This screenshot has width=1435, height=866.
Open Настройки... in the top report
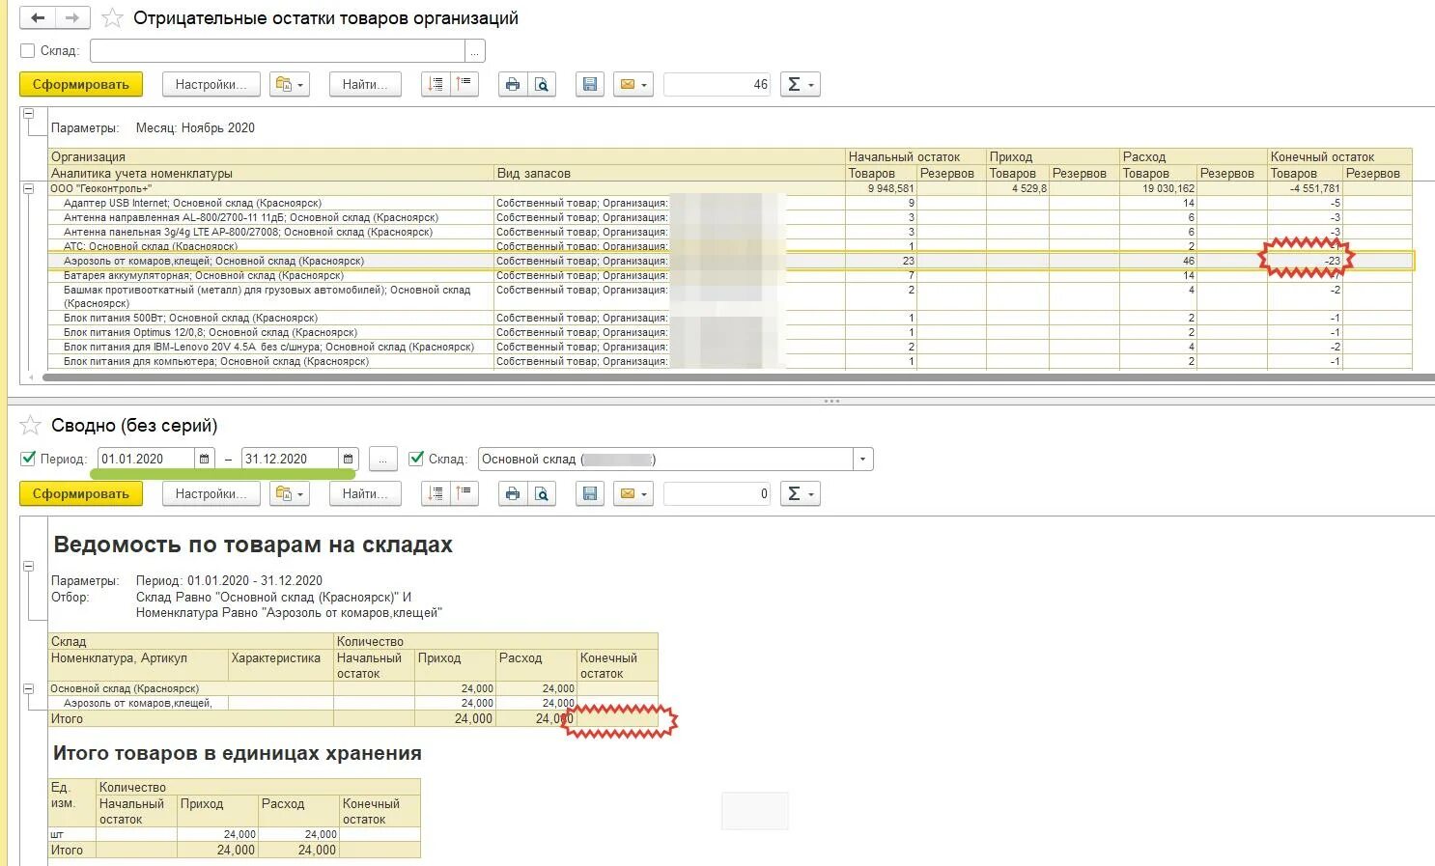[211, 84]
